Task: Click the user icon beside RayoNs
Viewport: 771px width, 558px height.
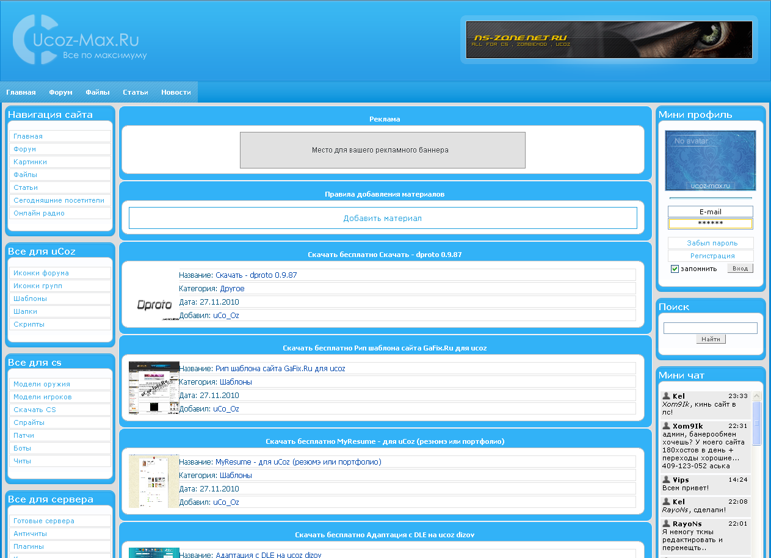Action: [x=667, y=524]
